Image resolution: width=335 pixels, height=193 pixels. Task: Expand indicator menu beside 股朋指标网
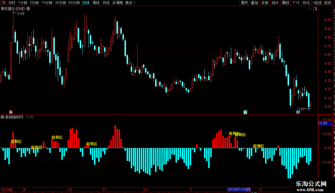(2, 117)
